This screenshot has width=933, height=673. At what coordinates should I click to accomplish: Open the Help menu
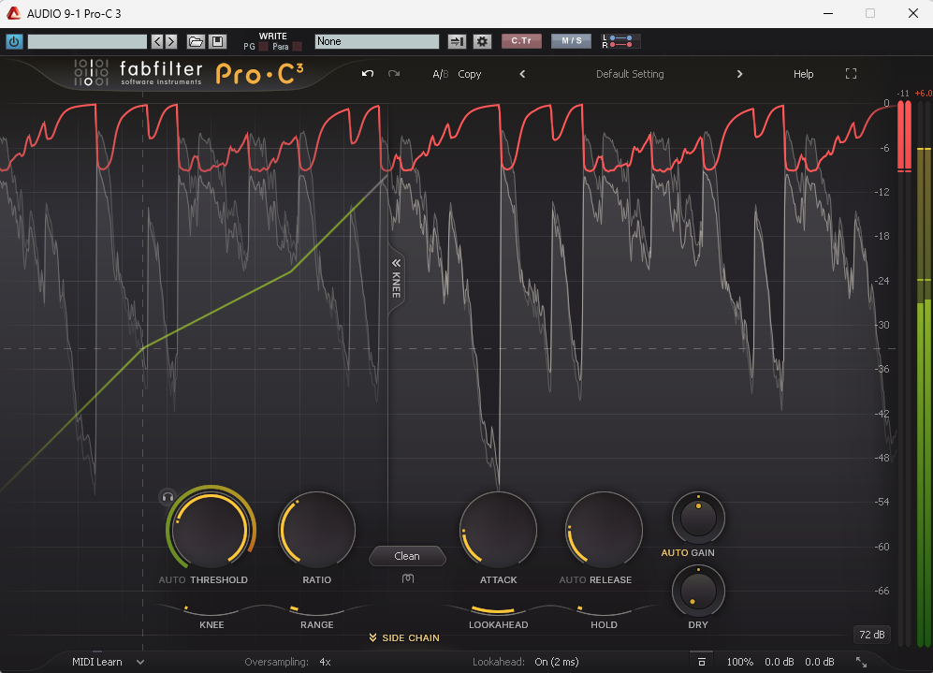tap(804, 74)
